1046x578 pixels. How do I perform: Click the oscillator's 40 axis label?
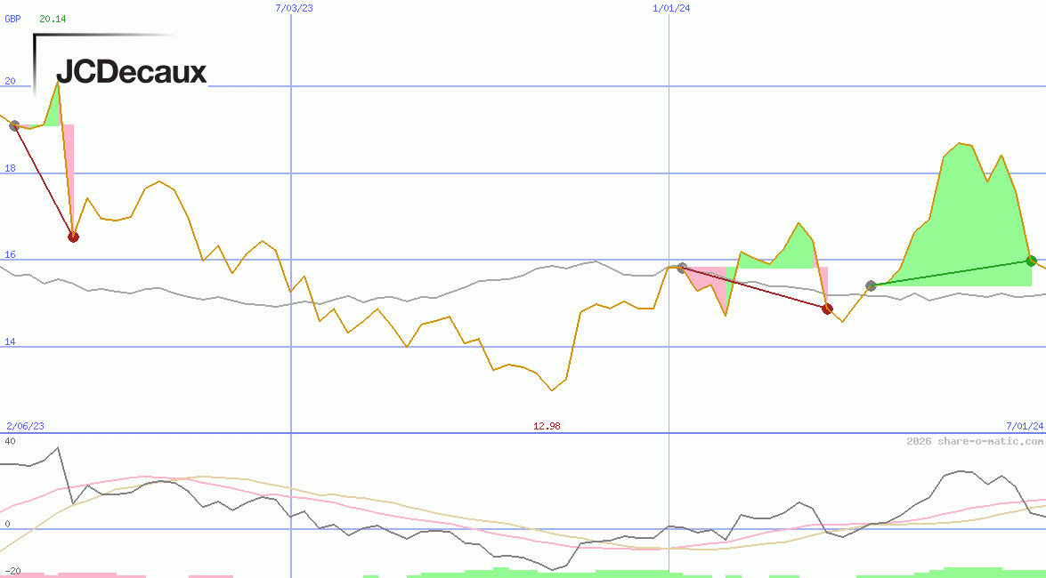point(10,441)
